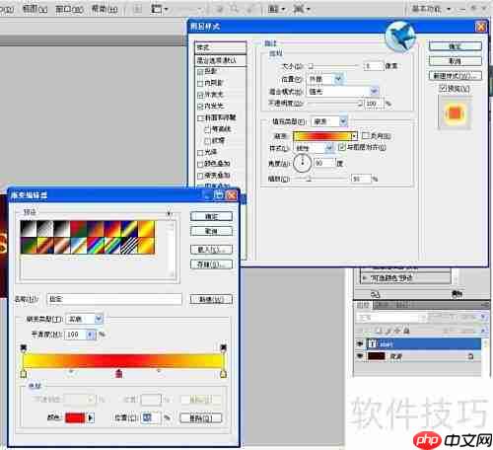Toggle the 预览 preview checkbox

[x=443, y=88]
